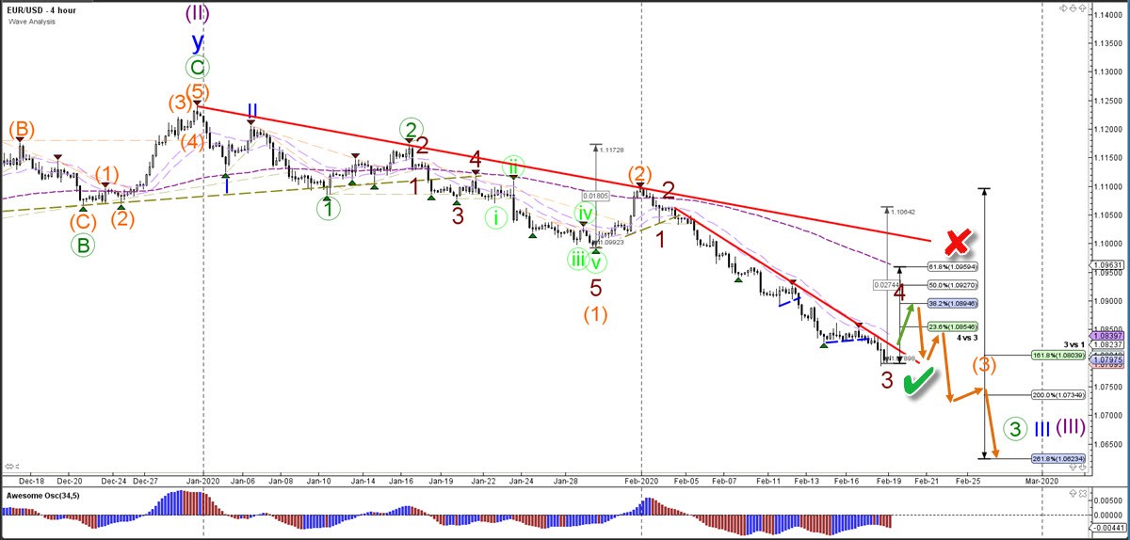Screen dimensions: 1130x540
Task: Click the 0.02744 range label
Action: tap(886, 284)
